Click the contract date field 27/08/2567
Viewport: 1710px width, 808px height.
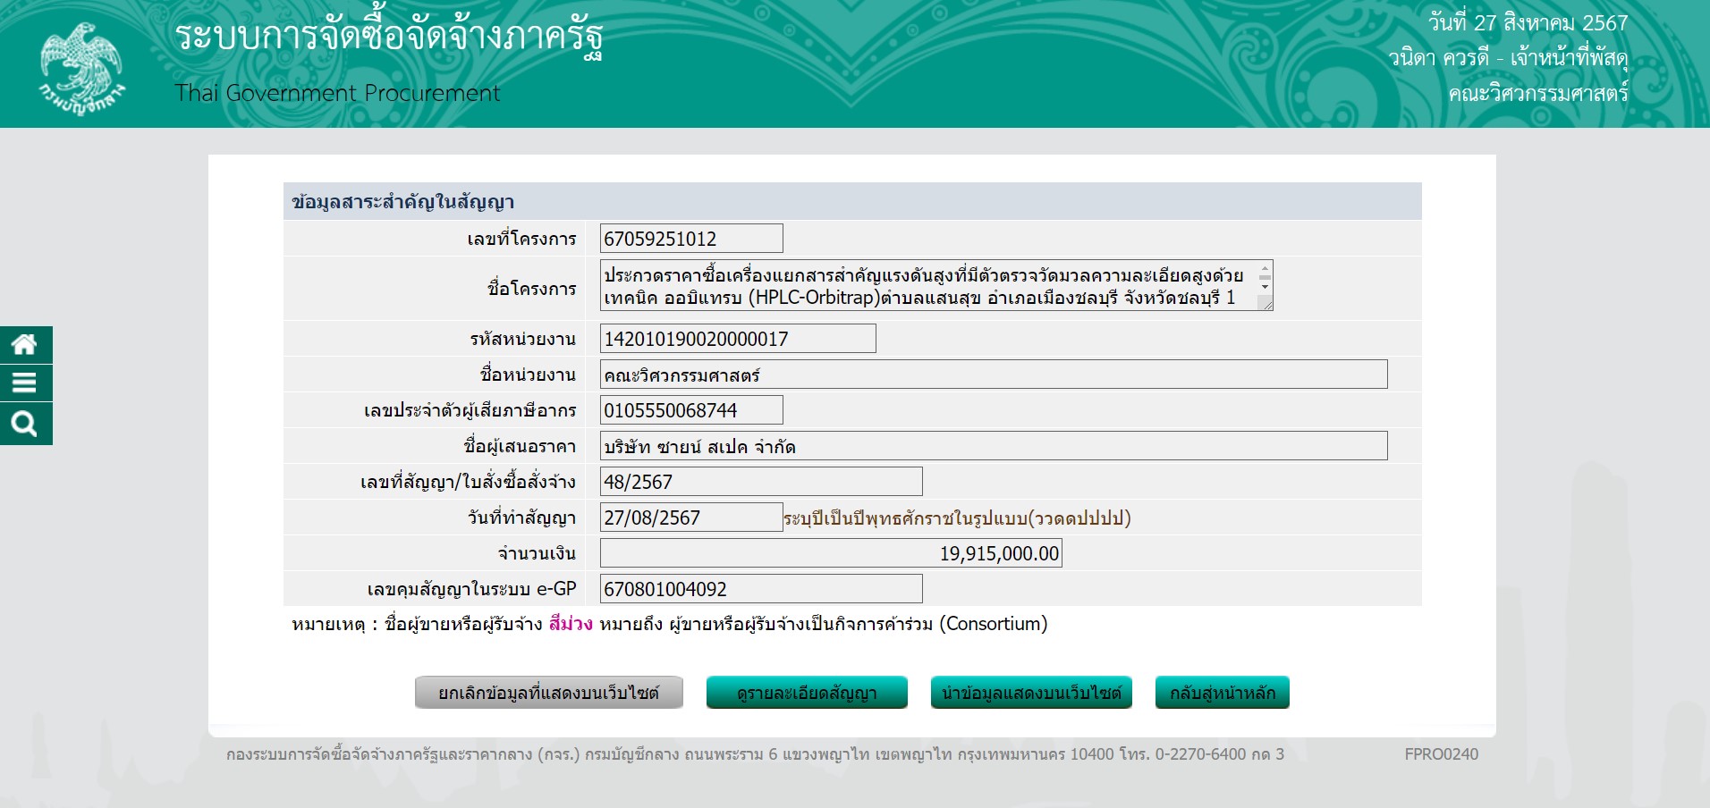pos(690,518)
